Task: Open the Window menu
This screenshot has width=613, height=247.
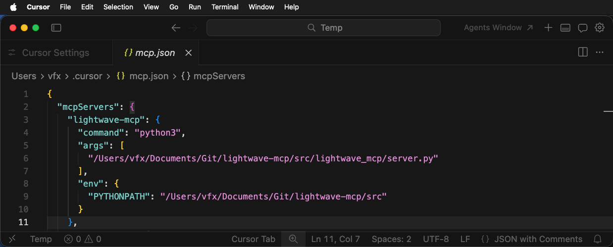Action: pos(261,7)
